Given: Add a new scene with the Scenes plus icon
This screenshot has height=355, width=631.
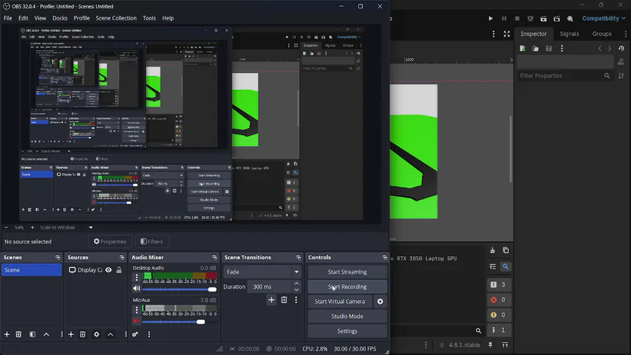Looking at the screenshot, I should tap(7, 334).
